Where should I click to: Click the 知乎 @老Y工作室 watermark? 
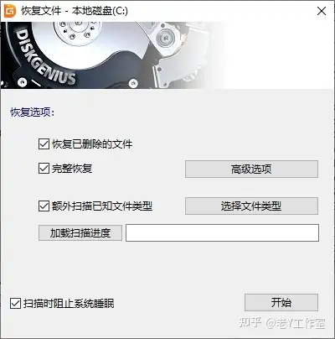click(282, 323)
